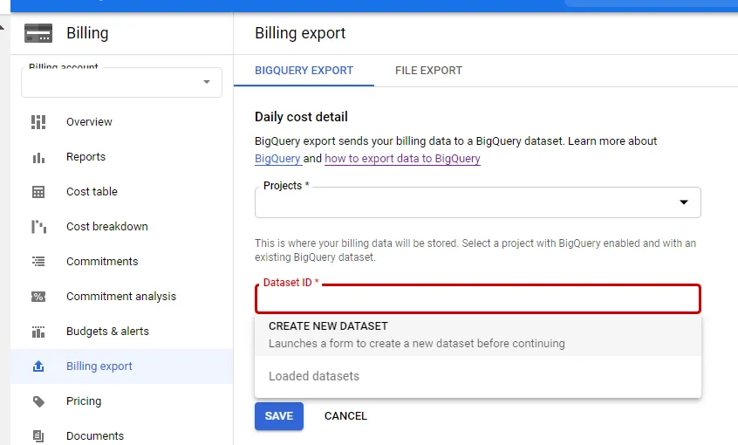738x445 pixels.
Task: Open how to export data to BigQuery link
Action: (x=402, y=159)
